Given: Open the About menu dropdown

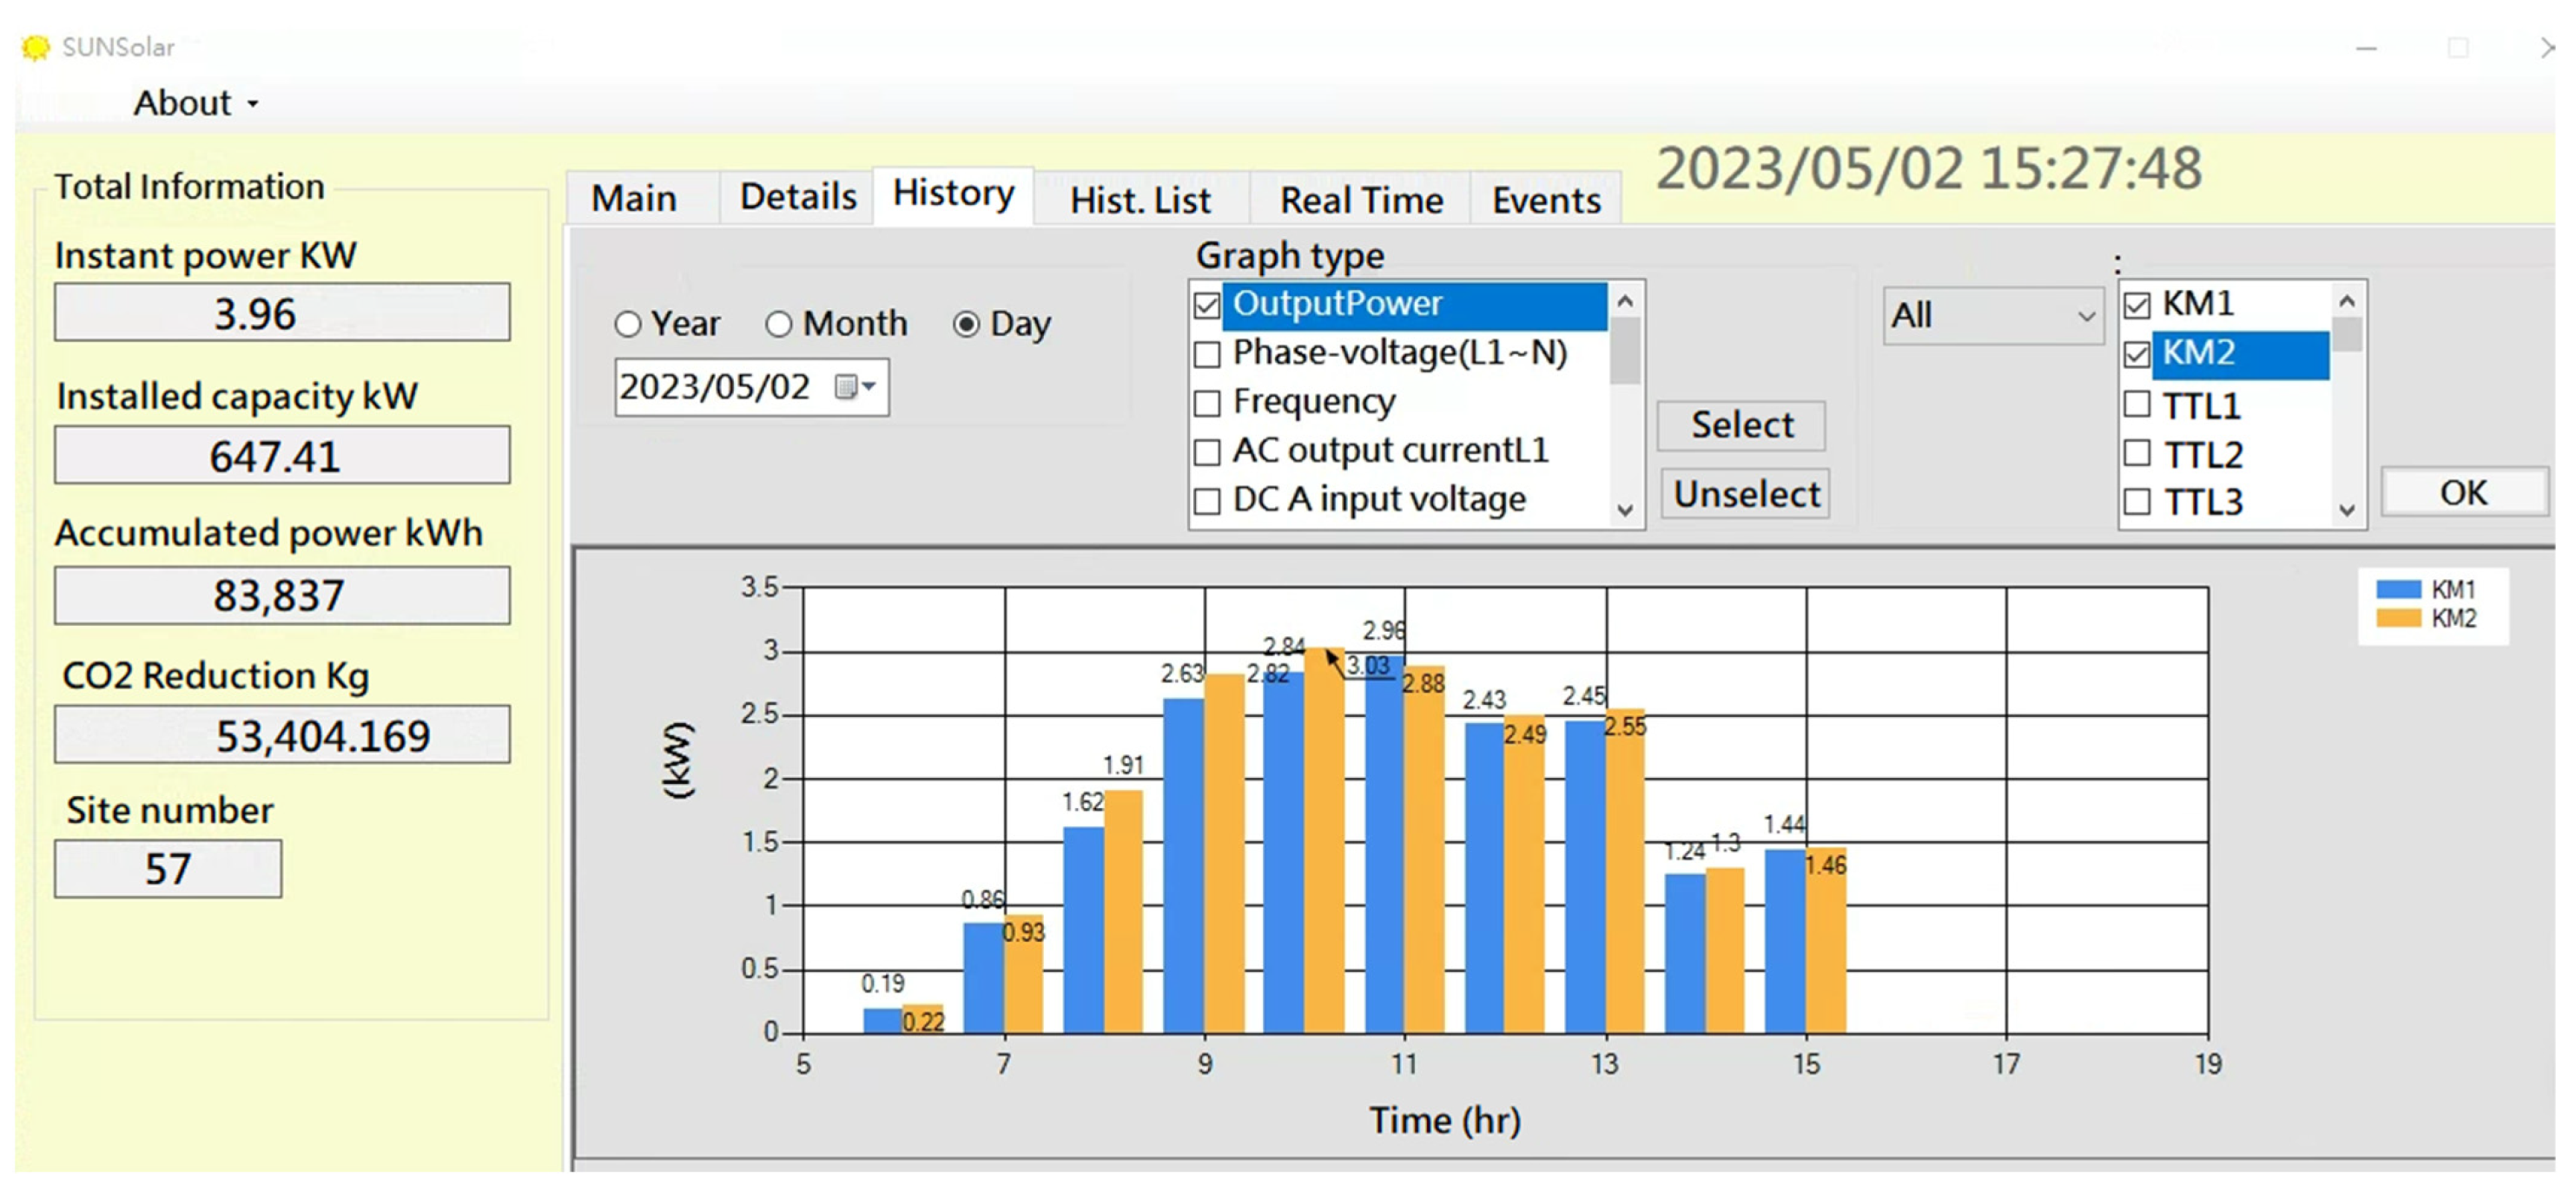Looking at the screenshot, I should 196,103.
